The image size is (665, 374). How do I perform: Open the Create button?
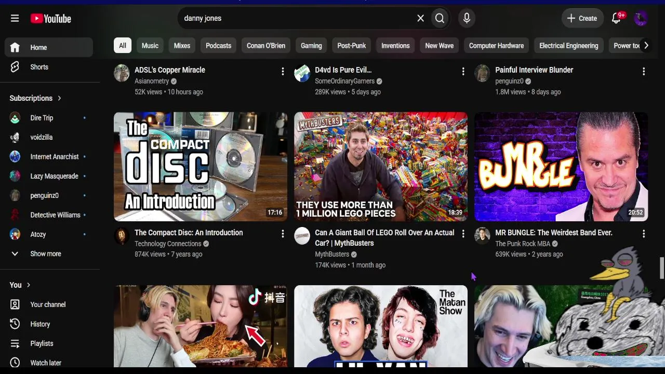tap(582, 18)
